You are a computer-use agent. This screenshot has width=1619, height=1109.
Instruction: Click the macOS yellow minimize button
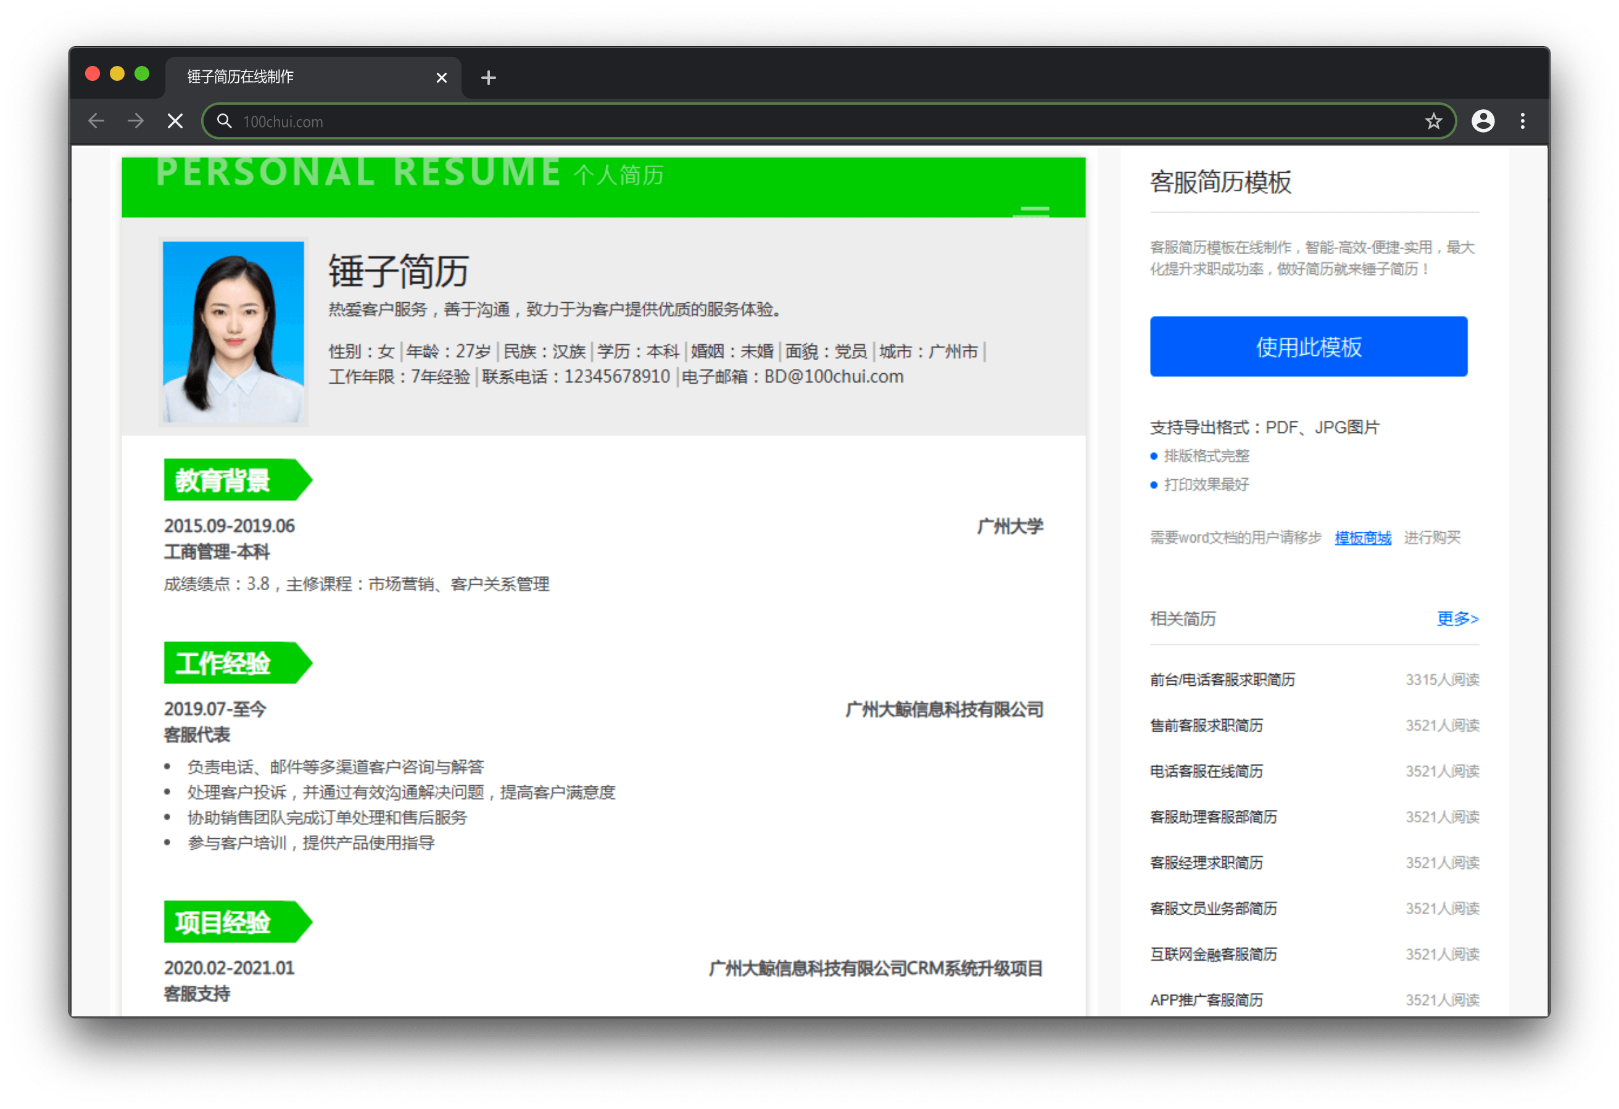(x=117, y=74)
